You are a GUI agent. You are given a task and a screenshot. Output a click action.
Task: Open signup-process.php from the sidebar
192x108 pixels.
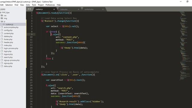(12, 60)
